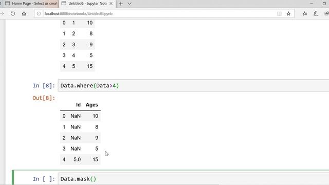
Task: Open a new tab with plus icon
Action: (121, 4)
